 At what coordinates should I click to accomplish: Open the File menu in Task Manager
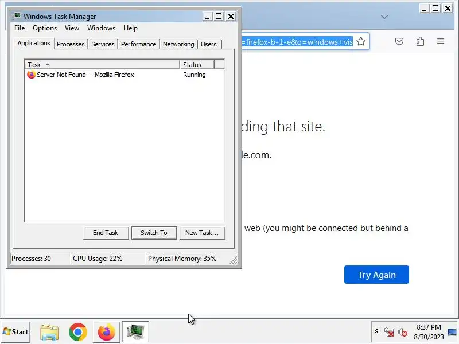pos(20,28)
